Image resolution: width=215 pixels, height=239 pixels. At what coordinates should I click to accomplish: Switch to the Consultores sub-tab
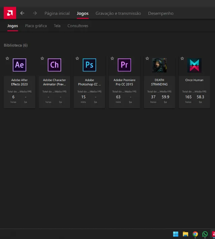78,26
